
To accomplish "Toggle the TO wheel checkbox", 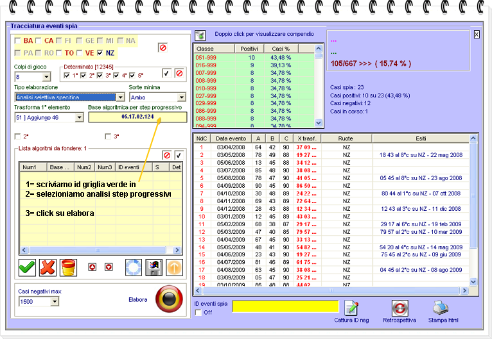I will coord(58,53).
